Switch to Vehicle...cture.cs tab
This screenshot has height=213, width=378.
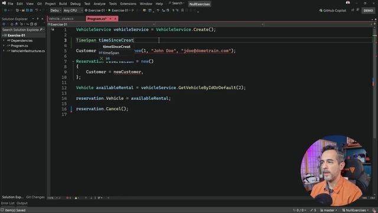point(61,18)
